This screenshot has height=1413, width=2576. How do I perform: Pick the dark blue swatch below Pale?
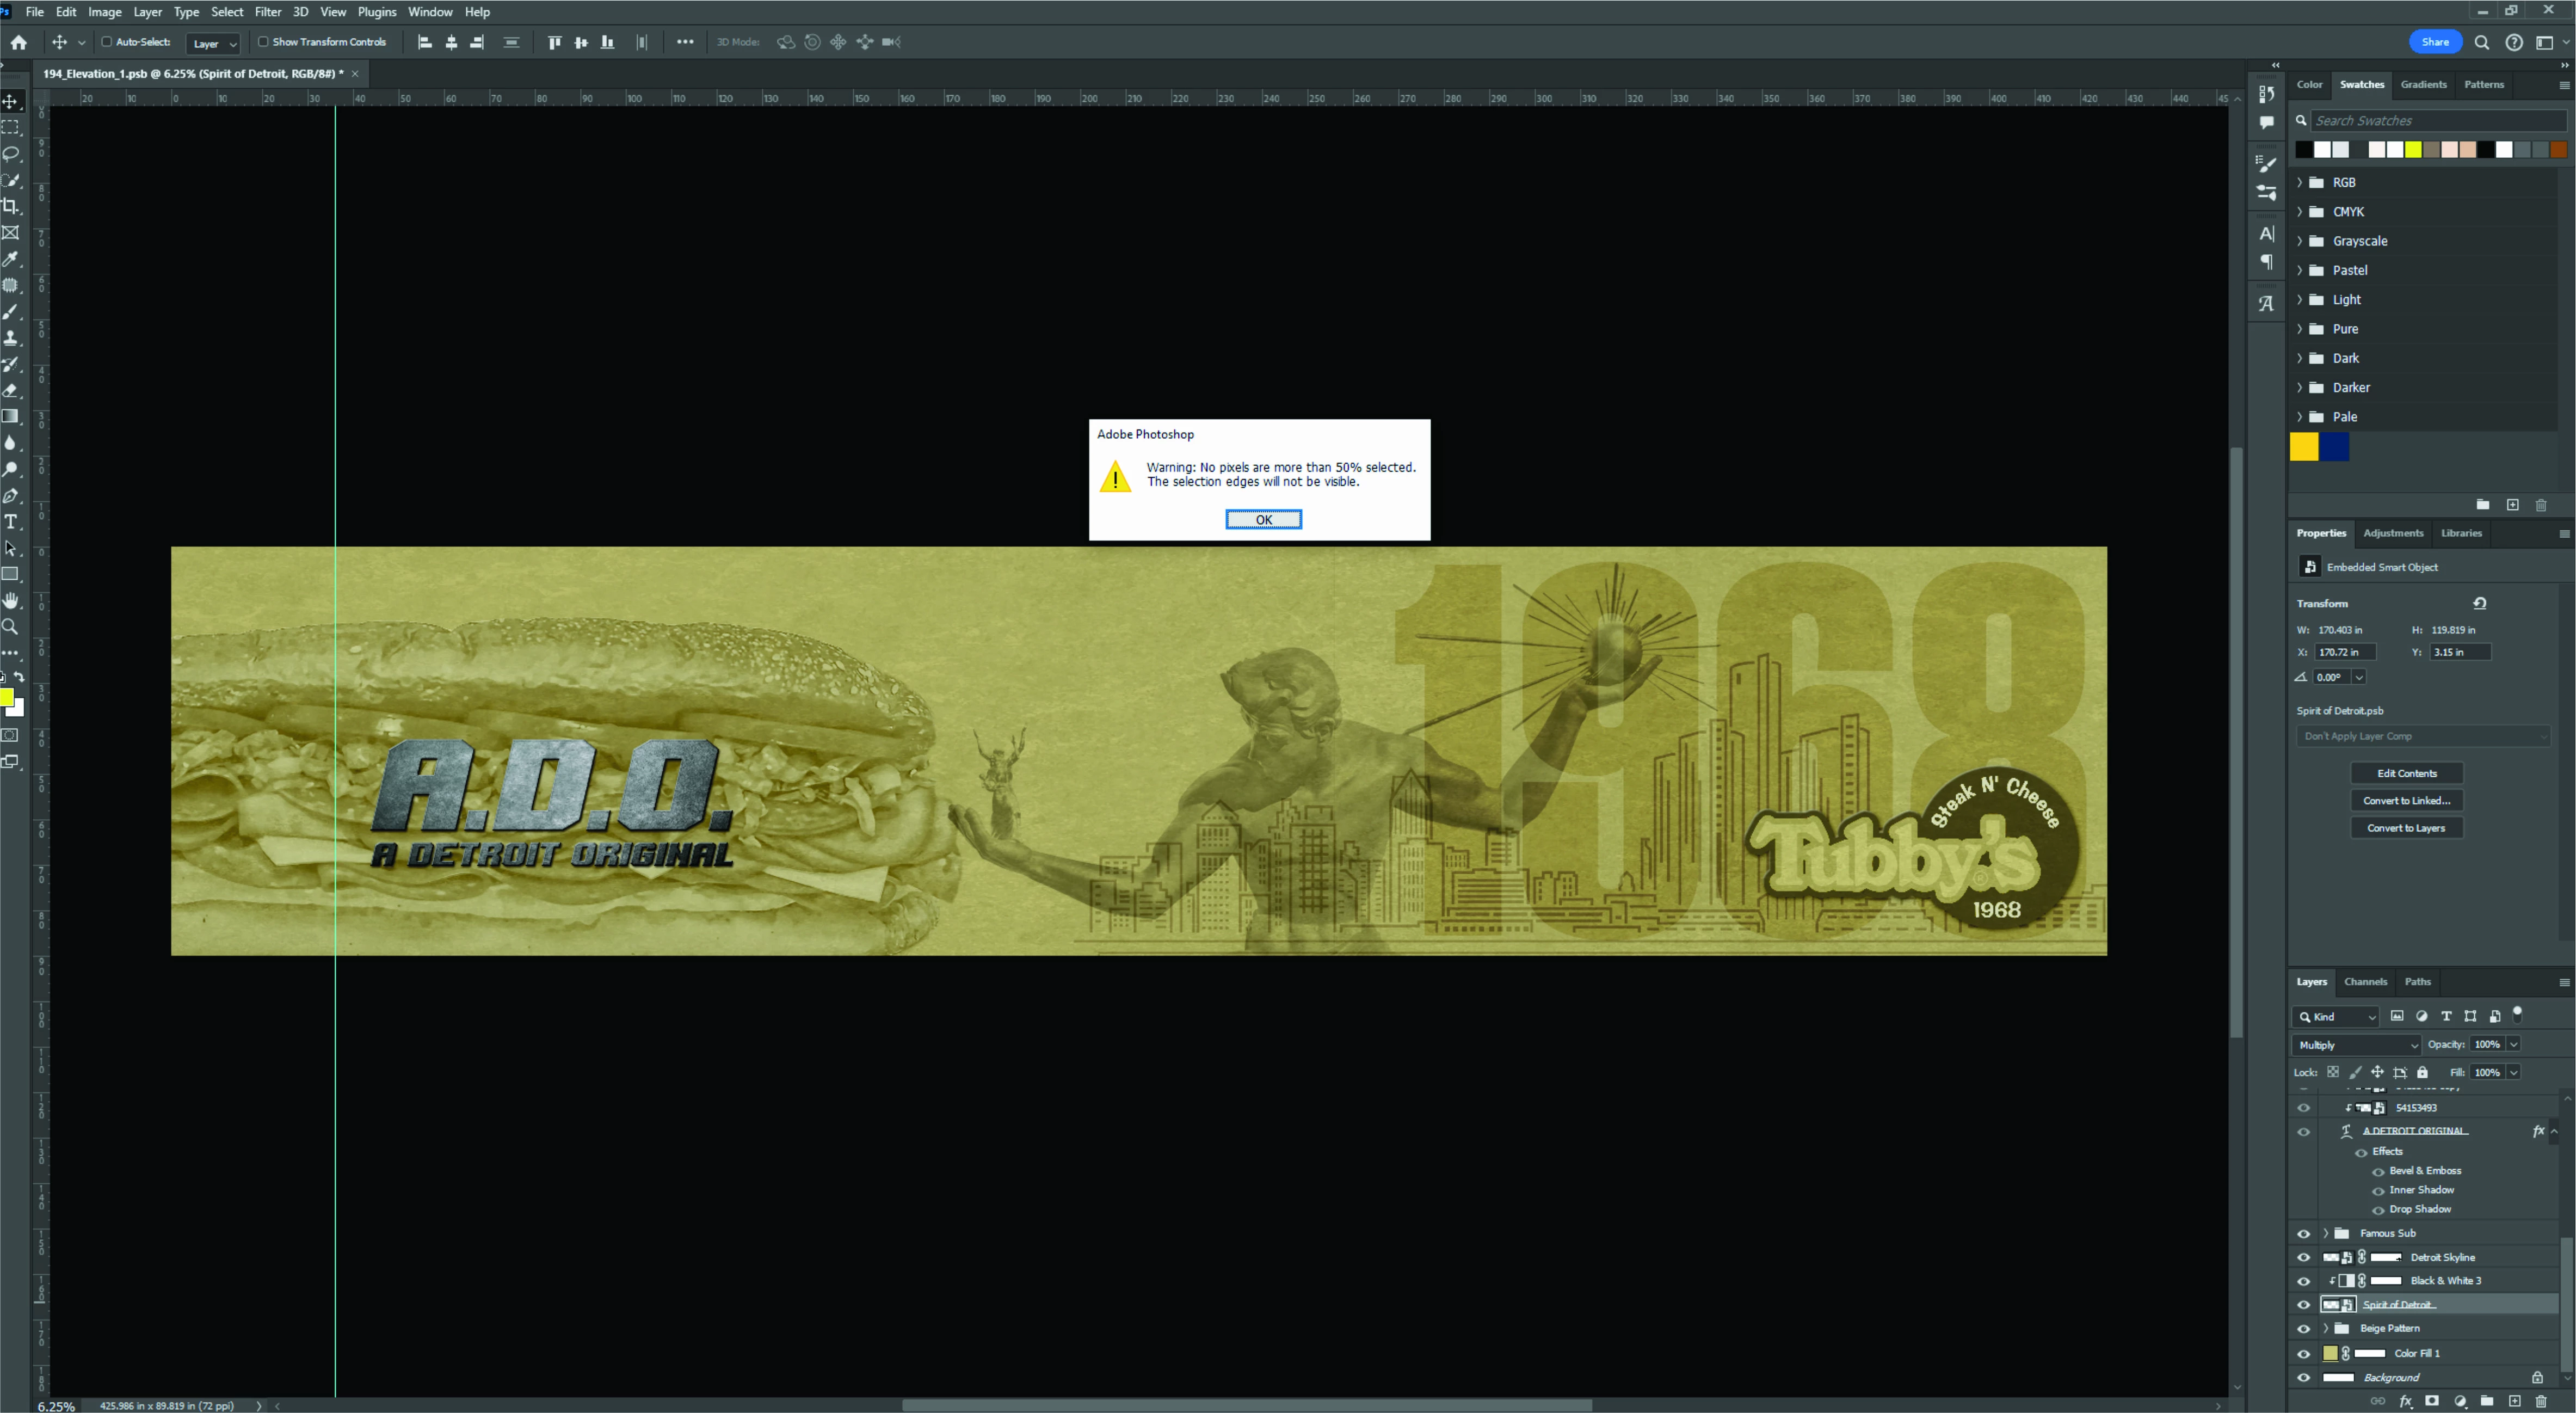(x=2335, y=447)
